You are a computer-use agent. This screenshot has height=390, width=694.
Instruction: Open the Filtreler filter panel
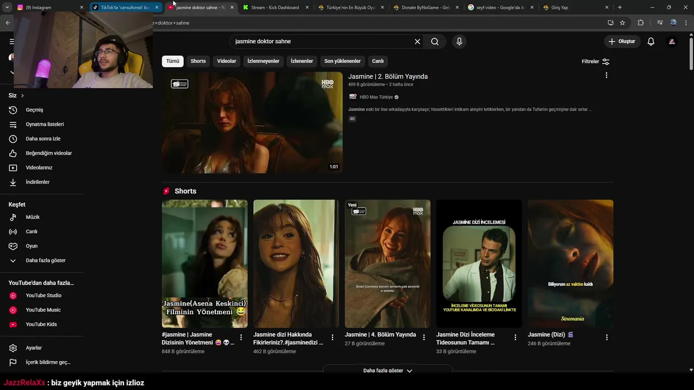(595, 61)
